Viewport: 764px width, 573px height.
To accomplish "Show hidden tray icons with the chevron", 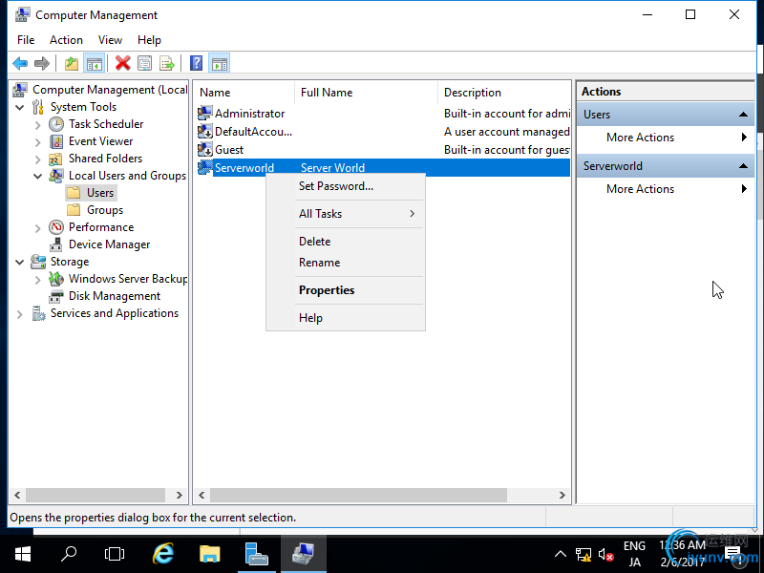I will pyautogui.click(x=561, y=554).
